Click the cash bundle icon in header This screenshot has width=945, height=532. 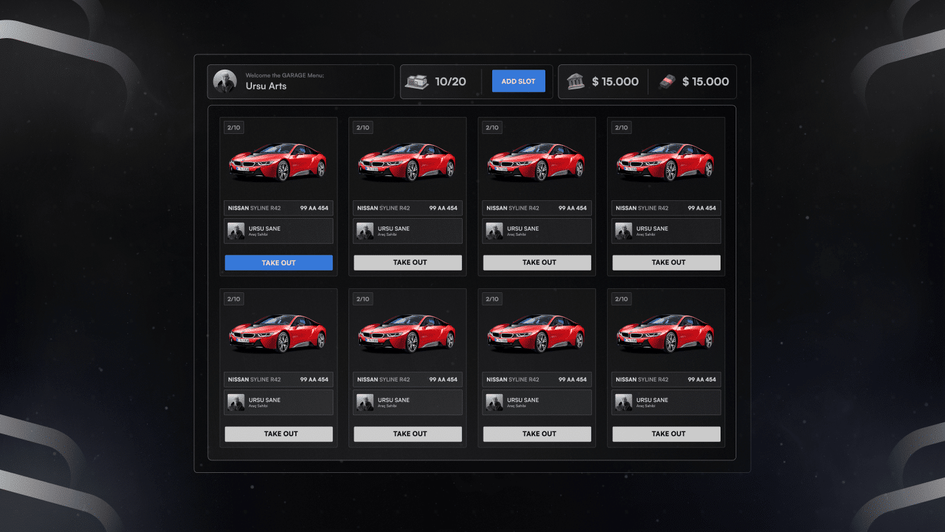tap(667, 81)
